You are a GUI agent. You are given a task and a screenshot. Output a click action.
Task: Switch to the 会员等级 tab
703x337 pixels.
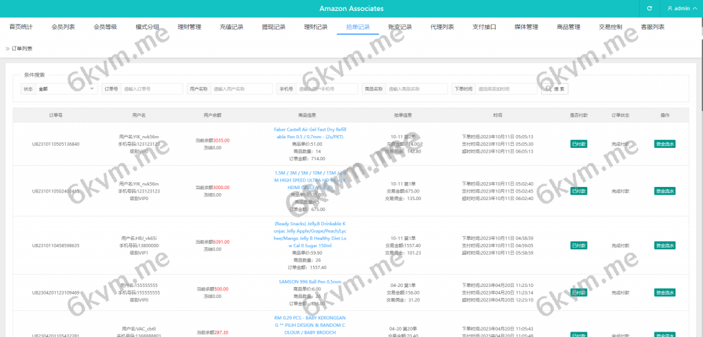(x=105, y=27)
